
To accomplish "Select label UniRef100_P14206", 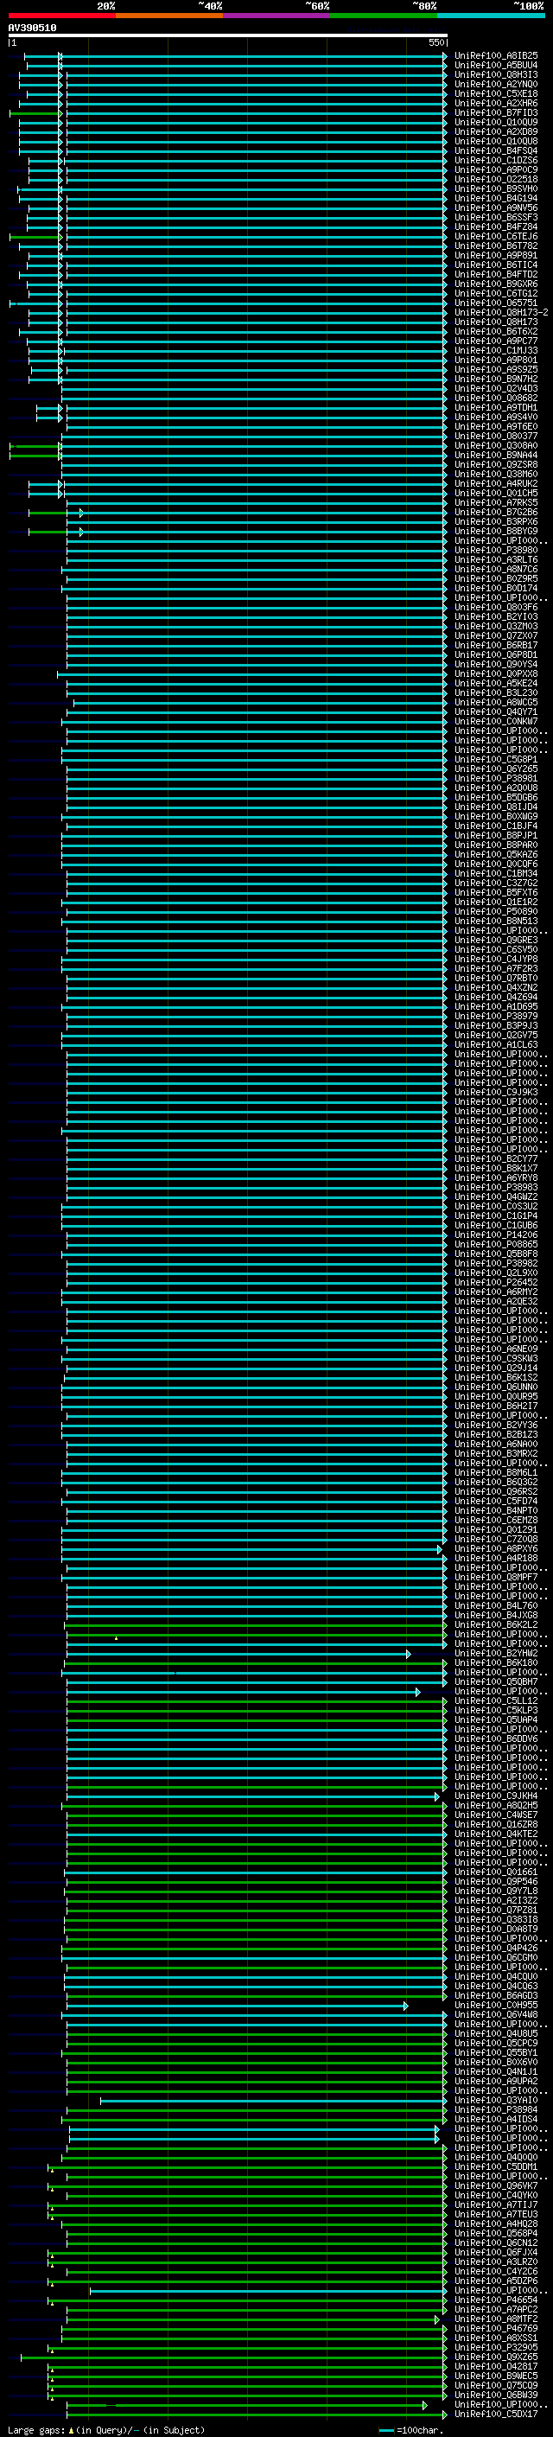I will pos(496,1234).
